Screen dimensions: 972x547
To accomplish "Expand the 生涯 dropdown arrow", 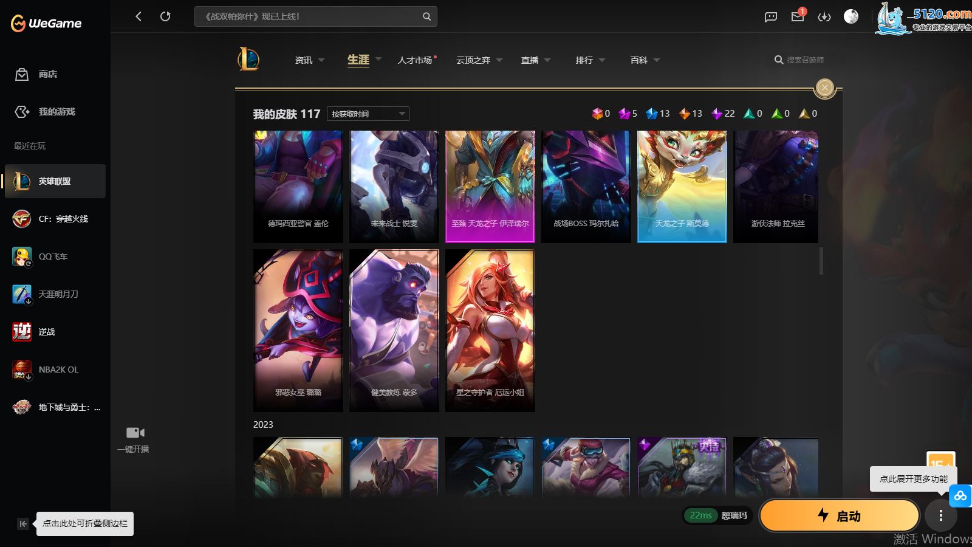I will pos(378,60).
